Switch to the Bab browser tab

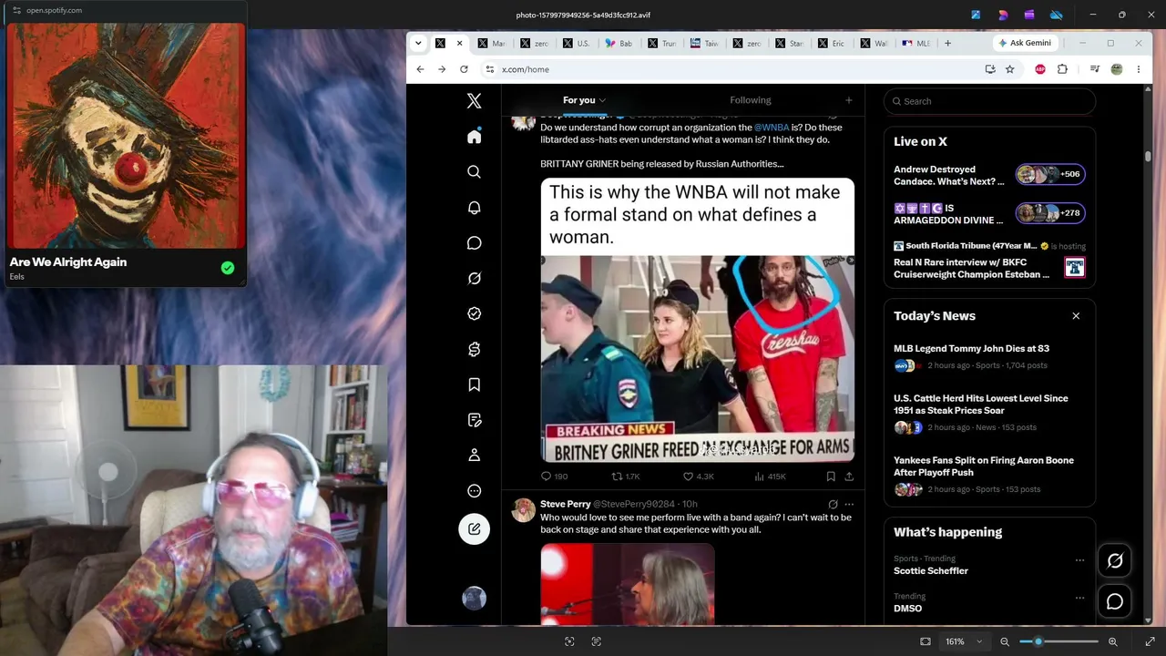point(619,43)
